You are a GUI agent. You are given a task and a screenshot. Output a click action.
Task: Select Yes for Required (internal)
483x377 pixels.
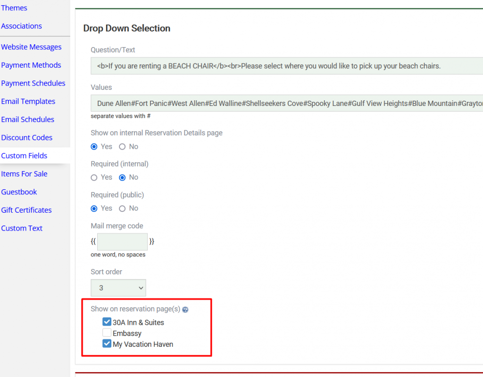tap(94, 177)
